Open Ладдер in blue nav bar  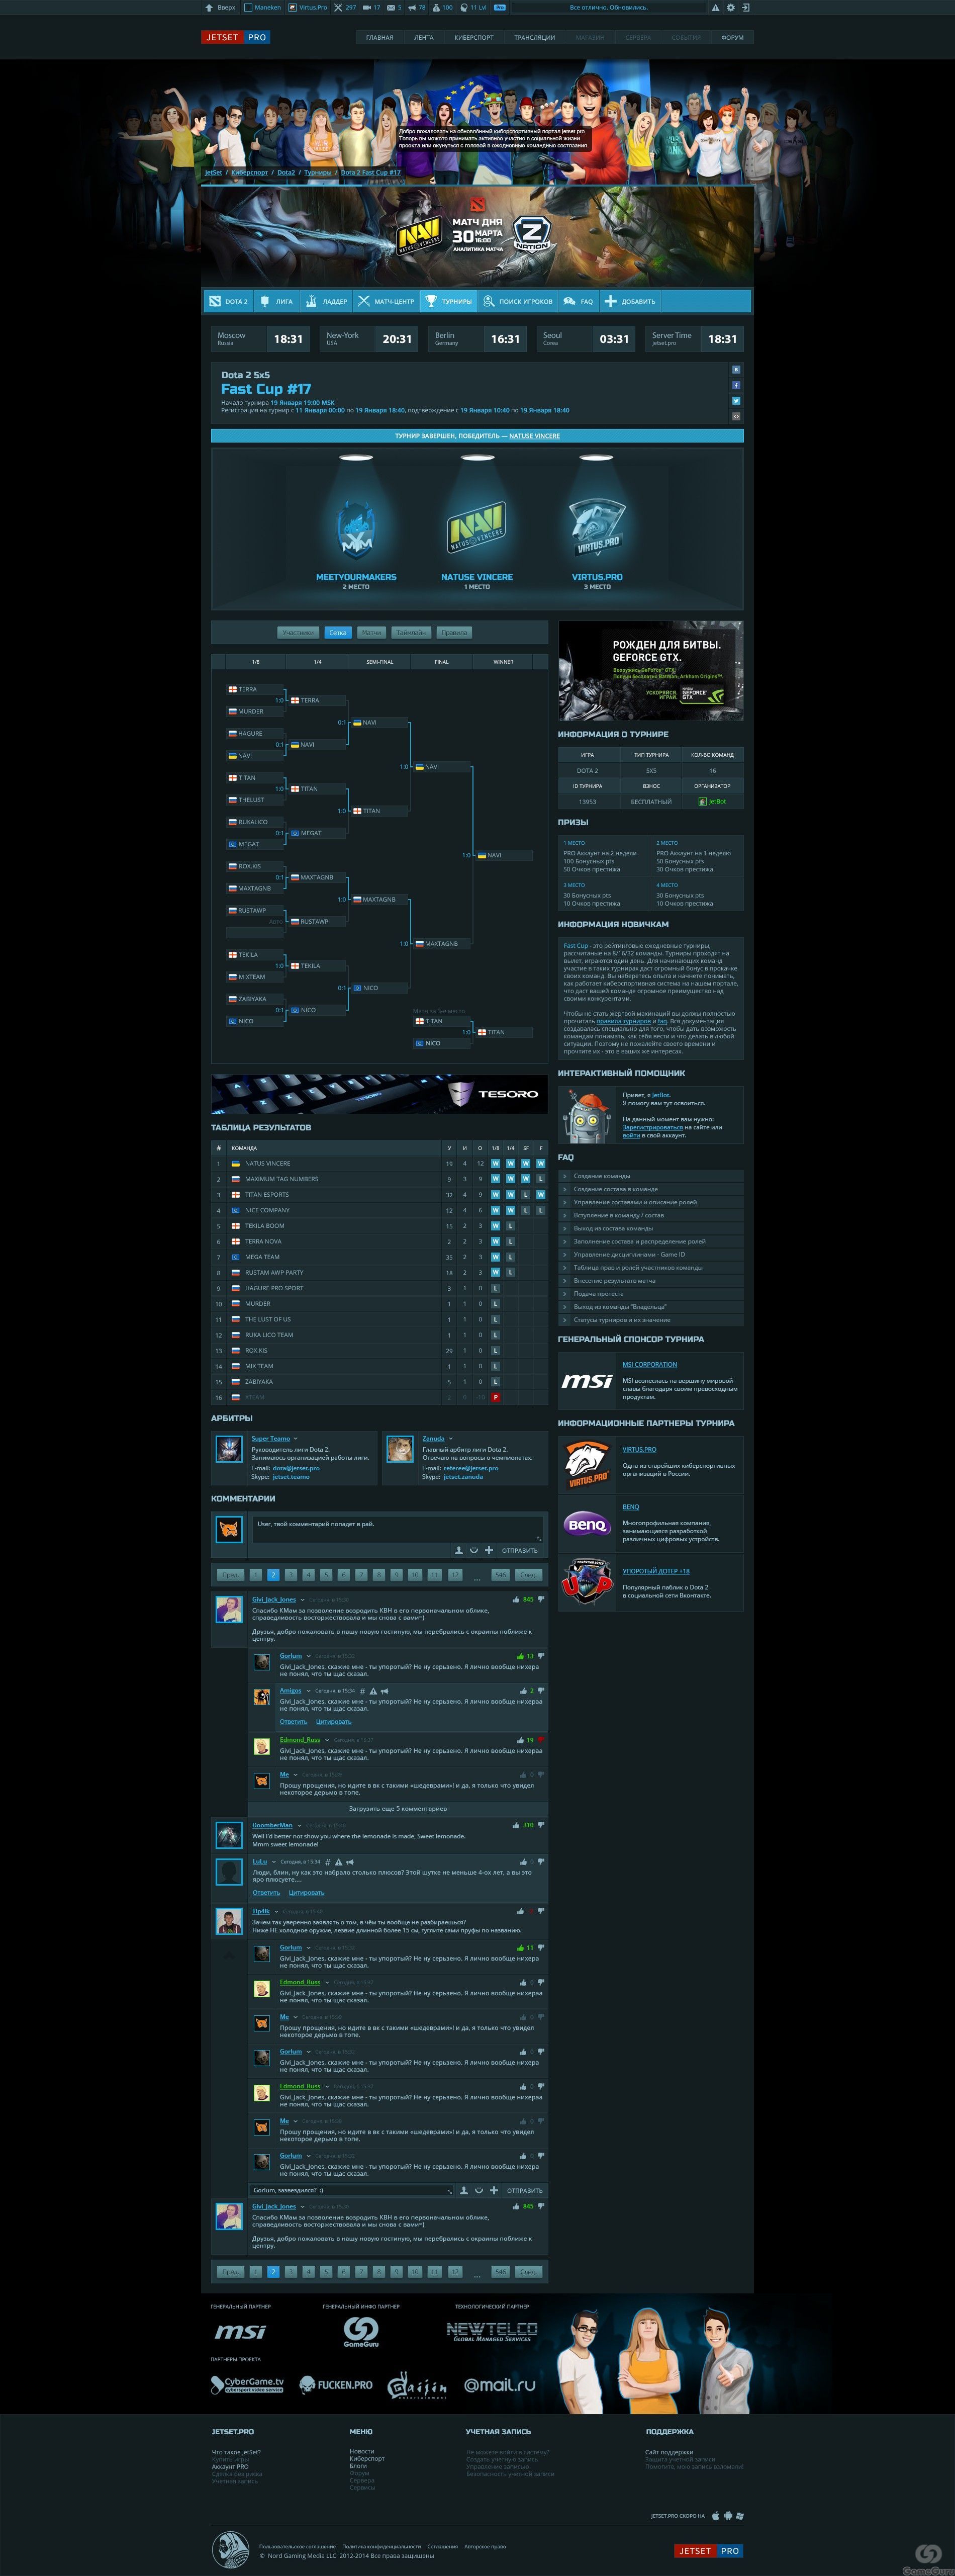(x=326, y=301)
